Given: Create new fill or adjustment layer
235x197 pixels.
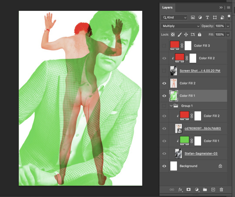Looking at the screenshot, I should coord(197,190).
